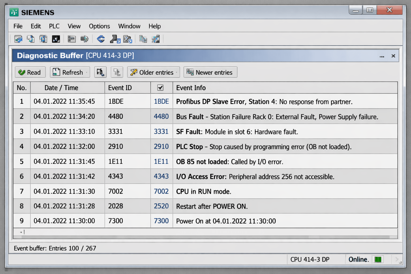Screen dimensions: 411x274
Task: Close the Diagnostic Buffer panel
Action: coord(393,56)
